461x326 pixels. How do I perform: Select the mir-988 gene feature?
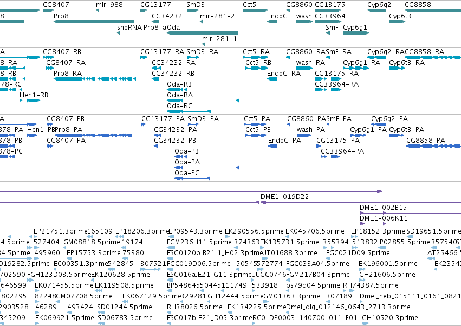coord(97,11)
